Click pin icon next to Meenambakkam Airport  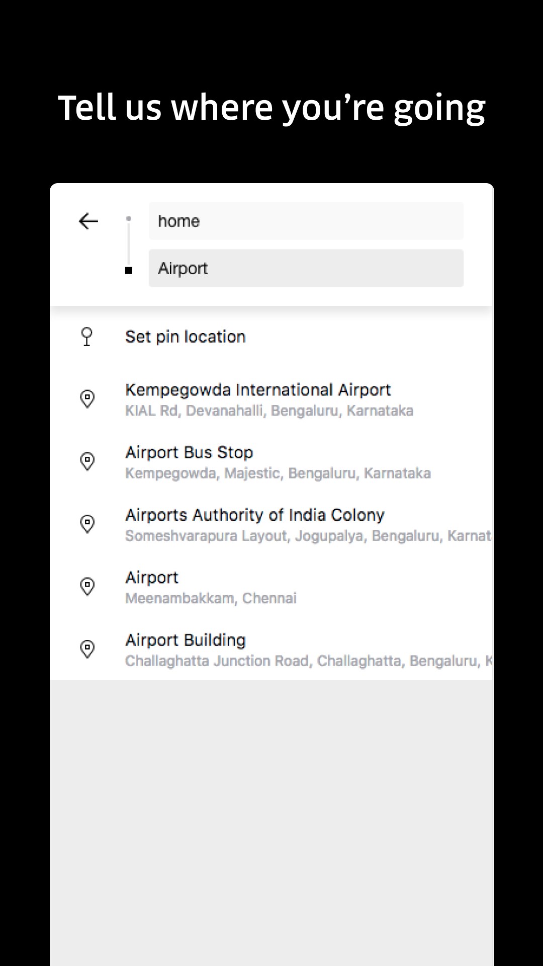click(x=87, y=586)
